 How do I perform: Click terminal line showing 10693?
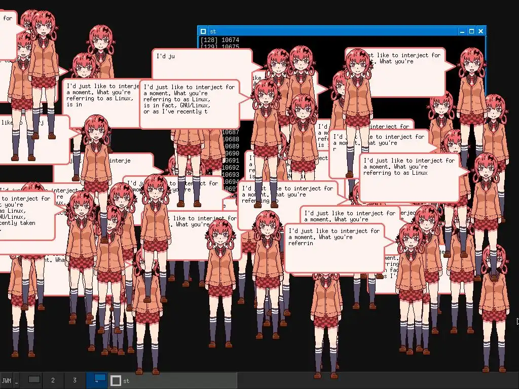coord(231,175)
